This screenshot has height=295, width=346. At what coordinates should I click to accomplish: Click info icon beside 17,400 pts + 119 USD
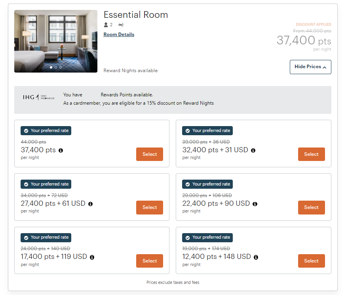[92, 257]
